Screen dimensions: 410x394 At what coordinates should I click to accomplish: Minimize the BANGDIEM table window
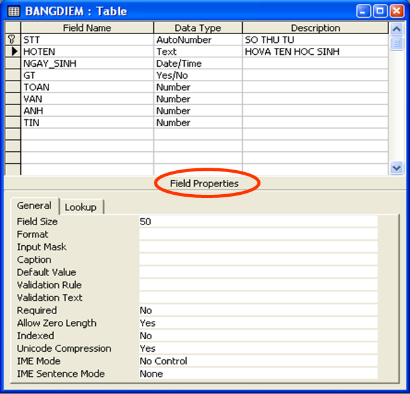(x=363, y=11)
